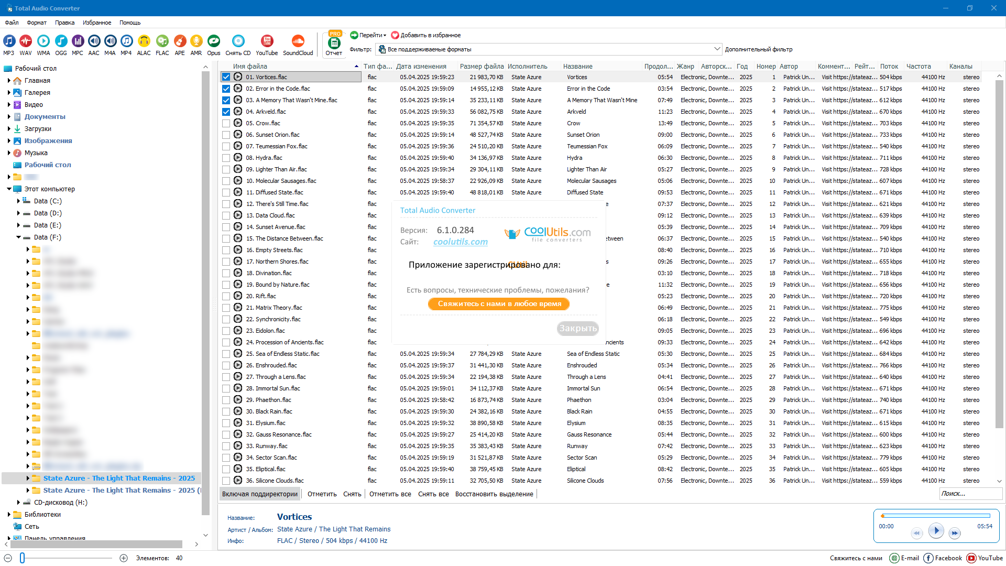Open YouTube link in status bar
The height and width of the screenshot is (566, 1006).
[x=985, y=558]
